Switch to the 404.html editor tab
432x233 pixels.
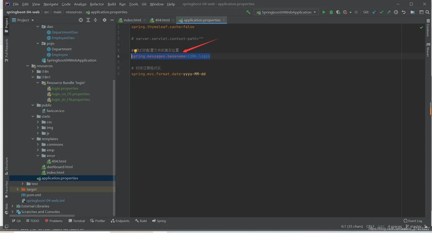[162, 20]
